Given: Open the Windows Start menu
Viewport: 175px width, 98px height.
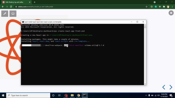Looking at the screenshot, I should pos(3,95).
